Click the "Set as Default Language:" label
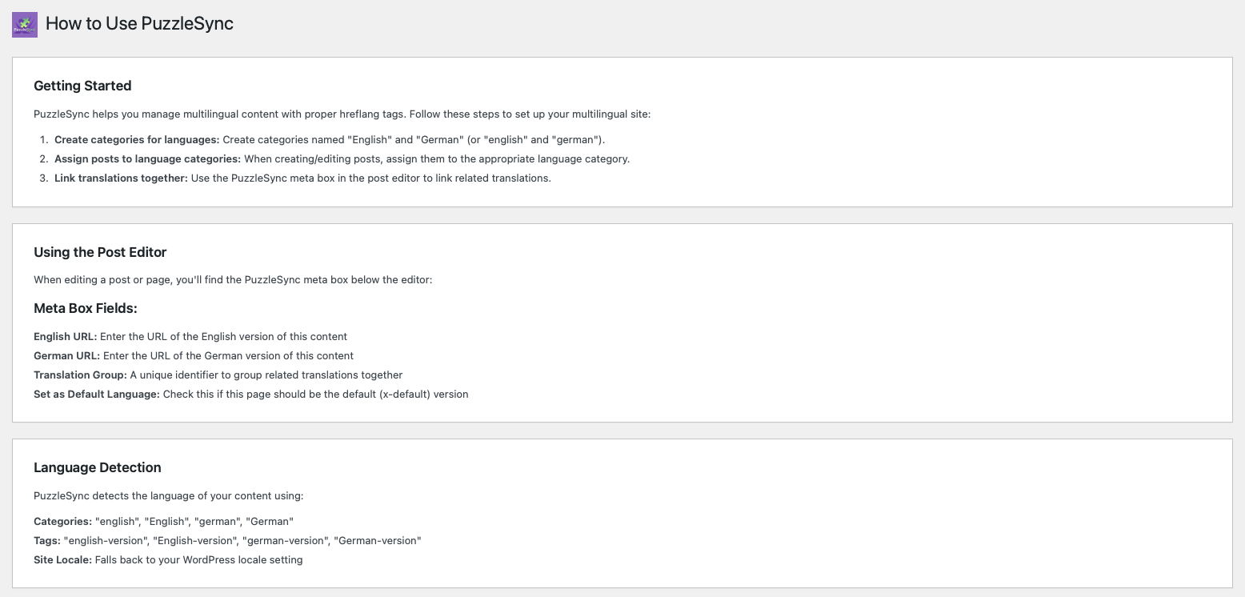Image resolution: width=1245 pixels, height=597 pixels. 97,395
